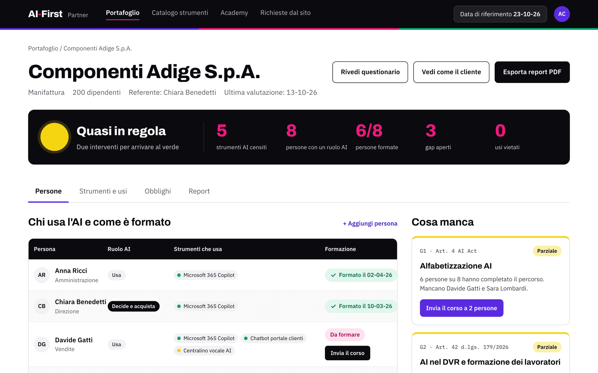Click the Persona column header

(x=45, y=249)
